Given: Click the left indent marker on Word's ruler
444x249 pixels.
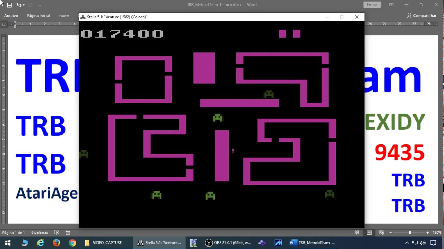Looking at the screenshot, I should [15, 25].
